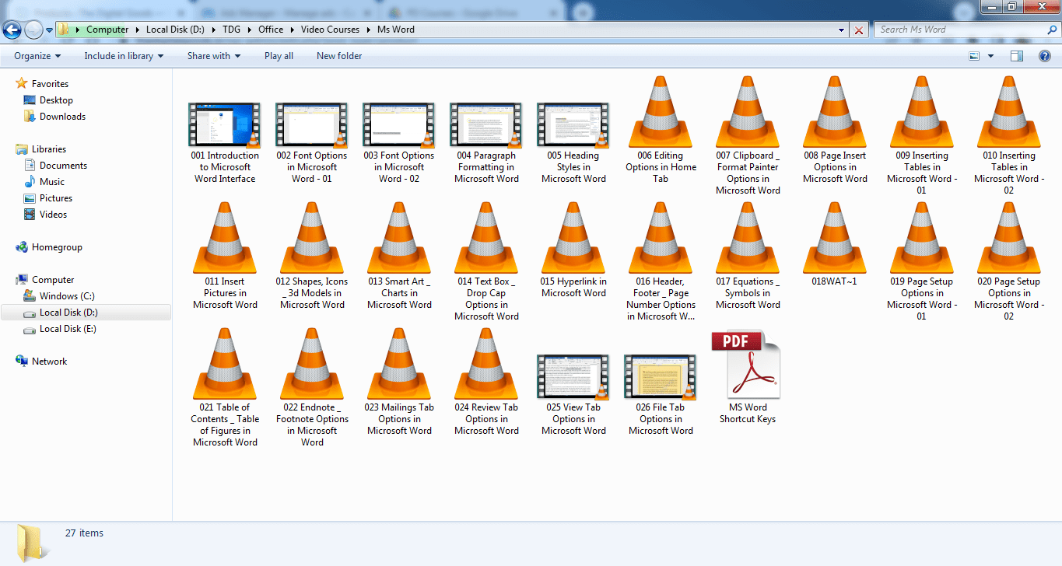Select the 021 Table of Contents VLC icon
This screenshot has width=1062, height=566.
tap(225, 364)
